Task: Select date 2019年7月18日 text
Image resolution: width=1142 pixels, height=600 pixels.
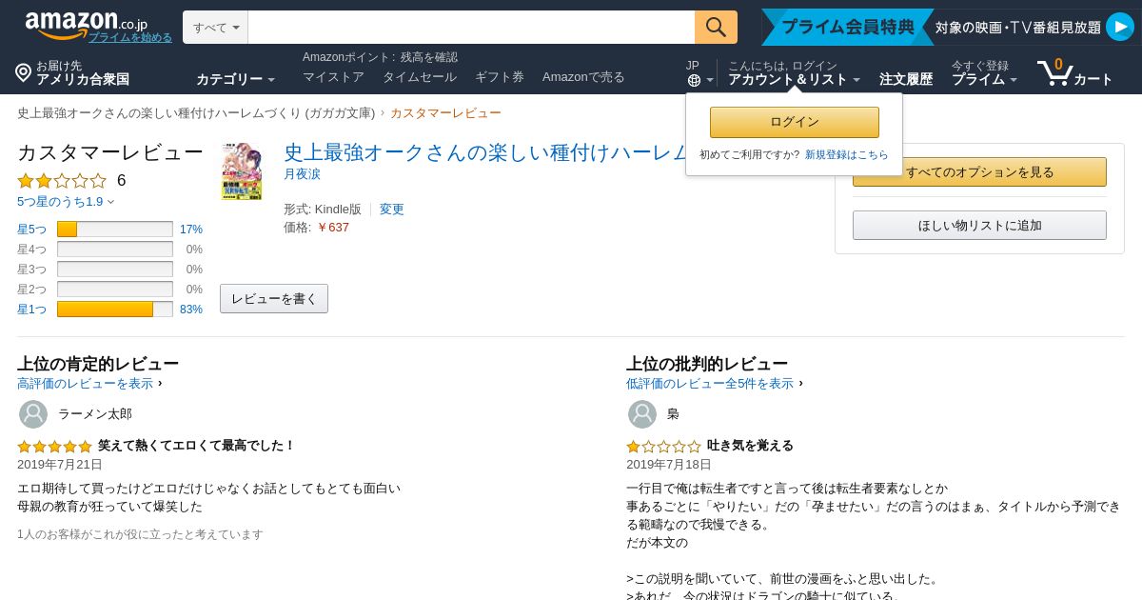Action: [669, 464]
